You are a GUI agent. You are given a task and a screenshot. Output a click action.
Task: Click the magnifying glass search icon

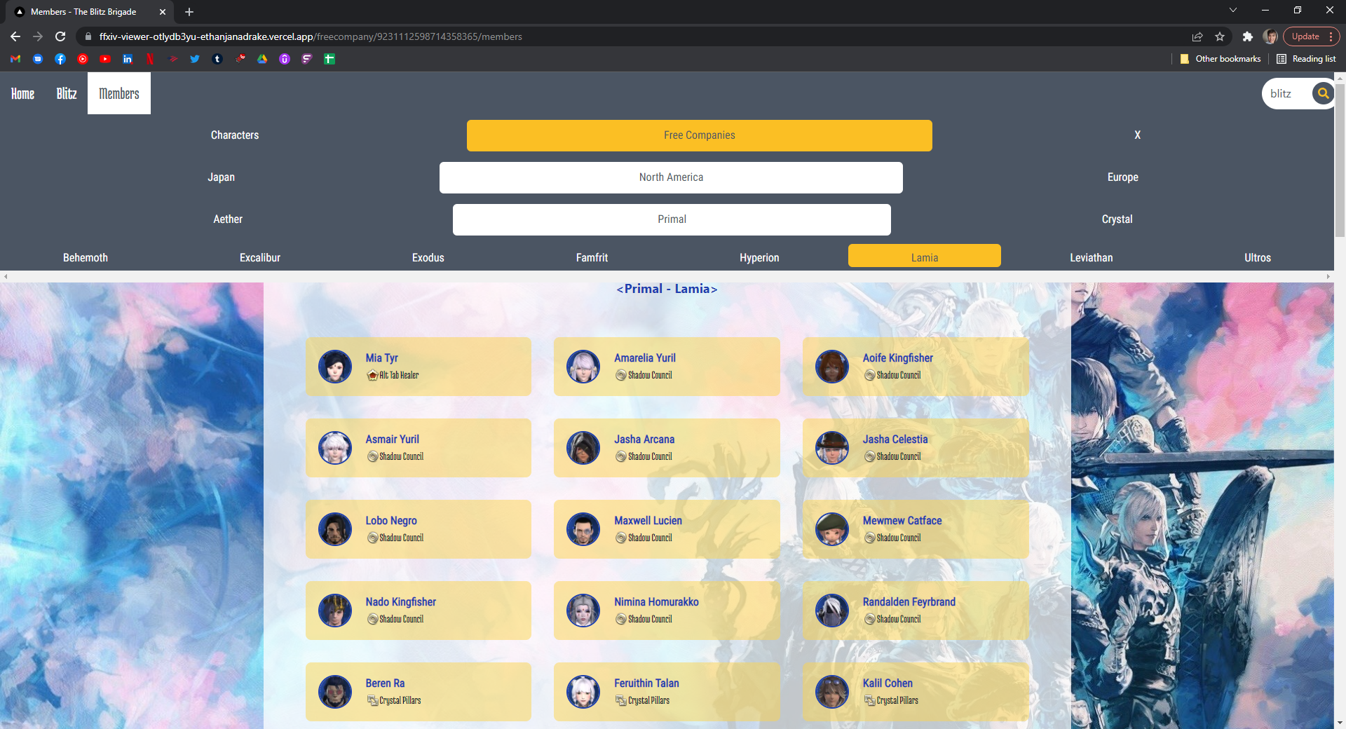click(x=1322, y=93)
